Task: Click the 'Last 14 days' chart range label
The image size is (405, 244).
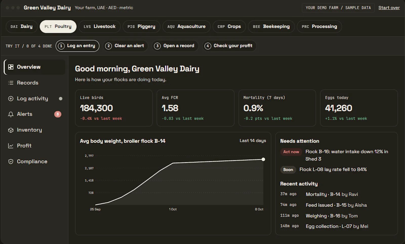Action: click(253, 141)
